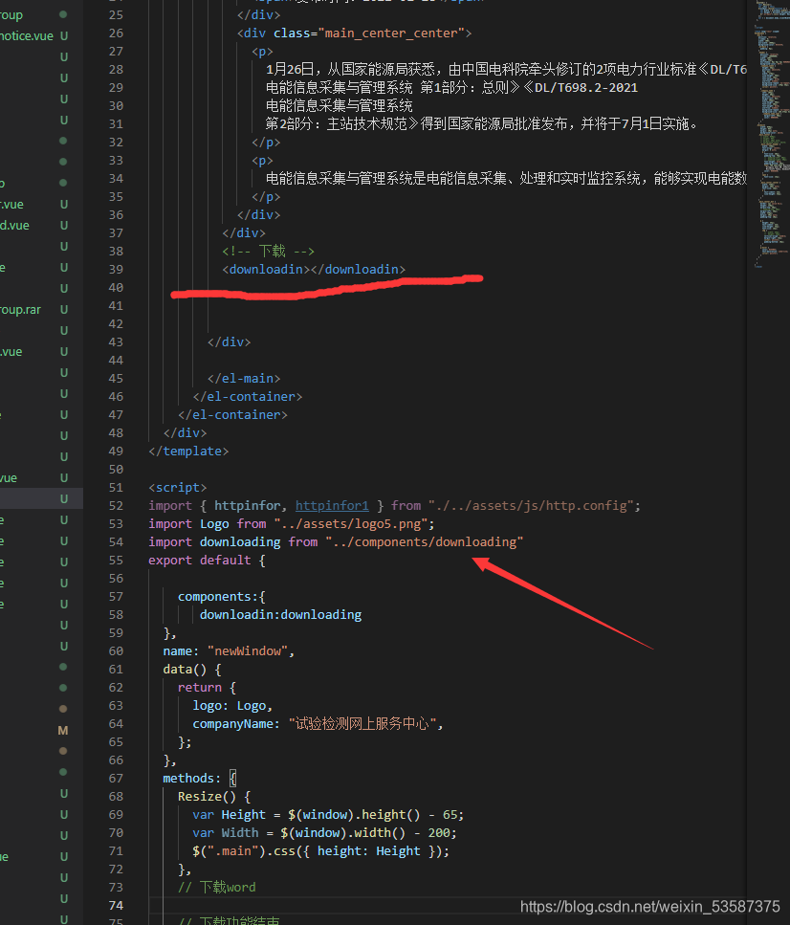Viewport: 790px width, 925px height.
Task: Click the <!-- 下载 --> comment
Action: coord(269,252)
